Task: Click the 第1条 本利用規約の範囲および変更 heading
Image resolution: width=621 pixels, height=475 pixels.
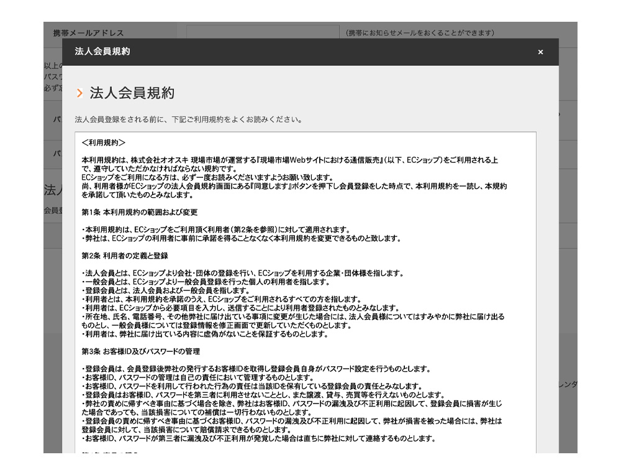Action: (x=140, y=212)
